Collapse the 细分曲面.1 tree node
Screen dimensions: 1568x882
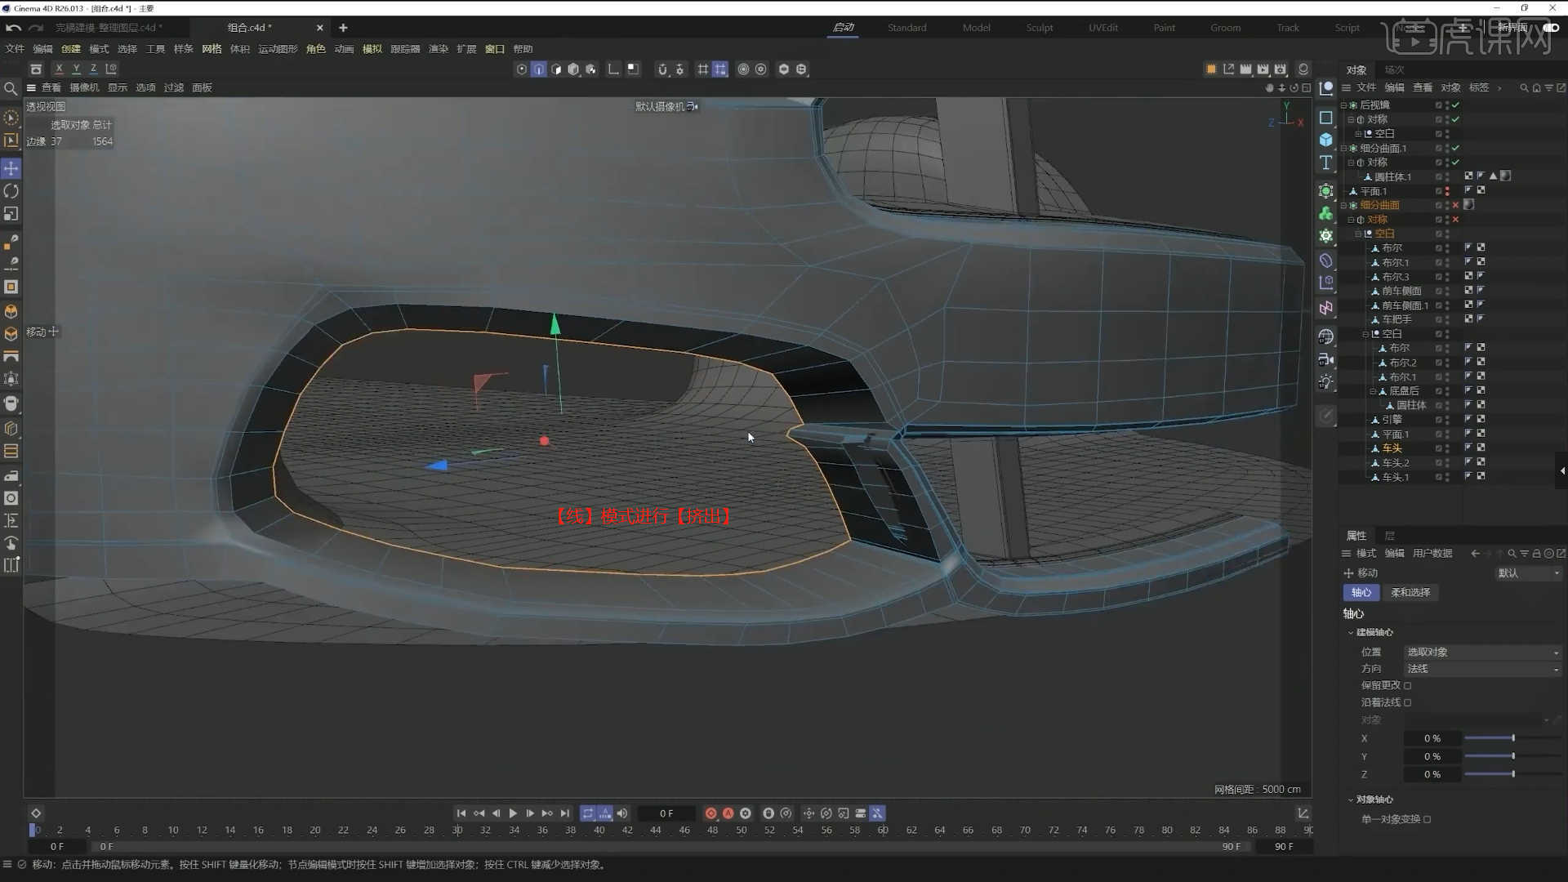[1343, 148]
